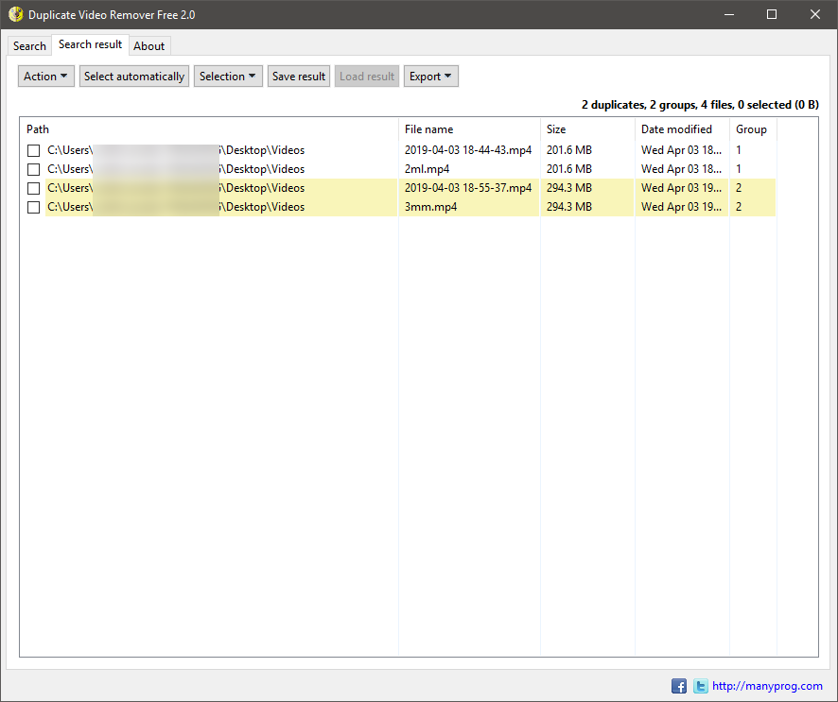This screenshot has height=702, width=838.
Task: Close the Duplicate Video Remover window
Action: (815, 14)
